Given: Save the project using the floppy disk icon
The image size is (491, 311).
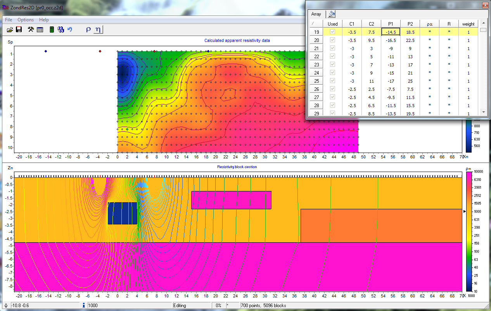Looking at the screenshot, I should click(x=19, y=30).
